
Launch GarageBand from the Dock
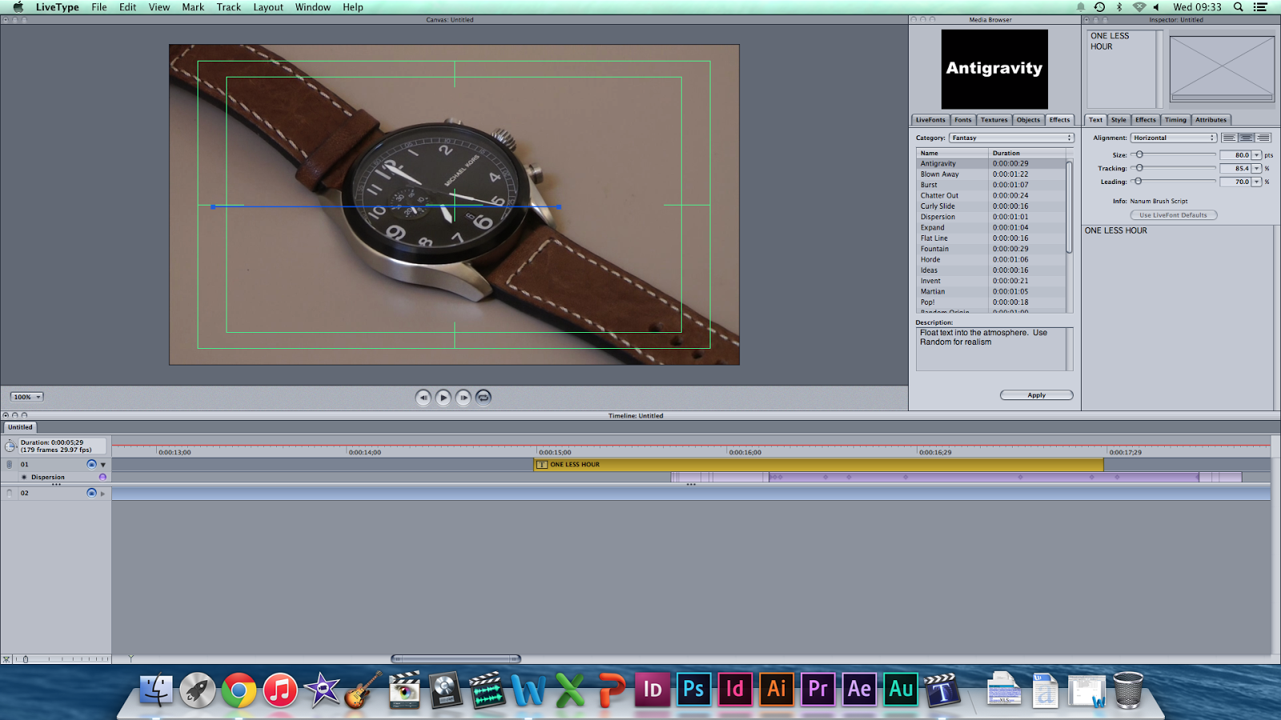point(363,690)
